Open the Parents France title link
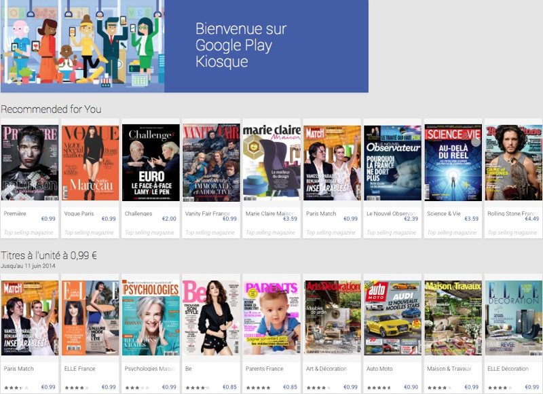543x394 pixels. pos(264,369)
